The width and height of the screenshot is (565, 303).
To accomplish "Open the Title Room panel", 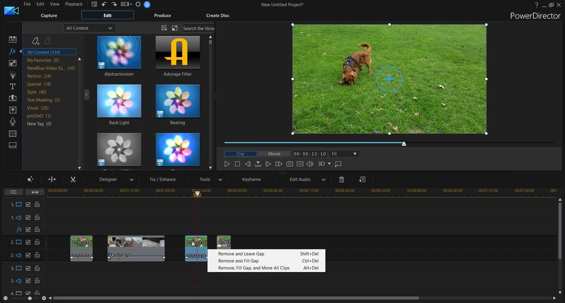I will [12, 86].
